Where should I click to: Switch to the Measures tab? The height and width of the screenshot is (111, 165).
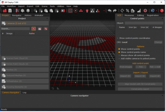pyautogui.click(x=129, y=15)
